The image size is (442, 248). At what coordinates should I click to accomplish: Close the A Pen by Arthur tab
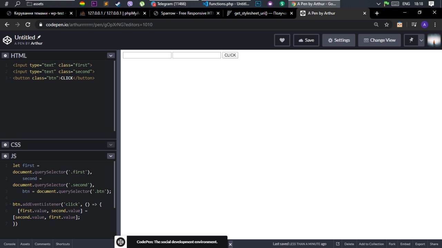(x=365, y=13)
